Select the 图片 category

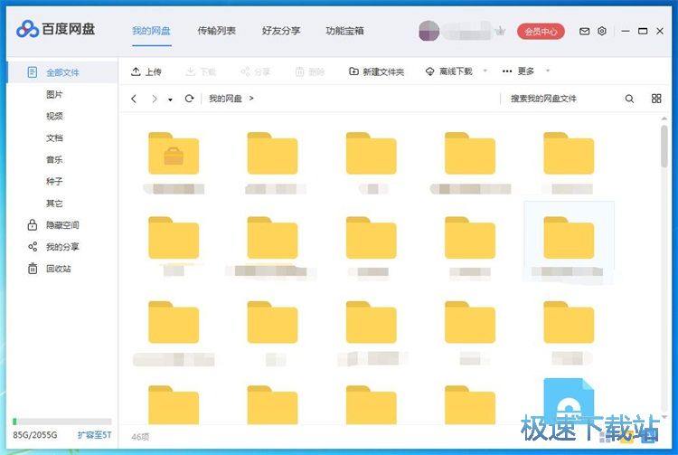[x=54, y=94]
